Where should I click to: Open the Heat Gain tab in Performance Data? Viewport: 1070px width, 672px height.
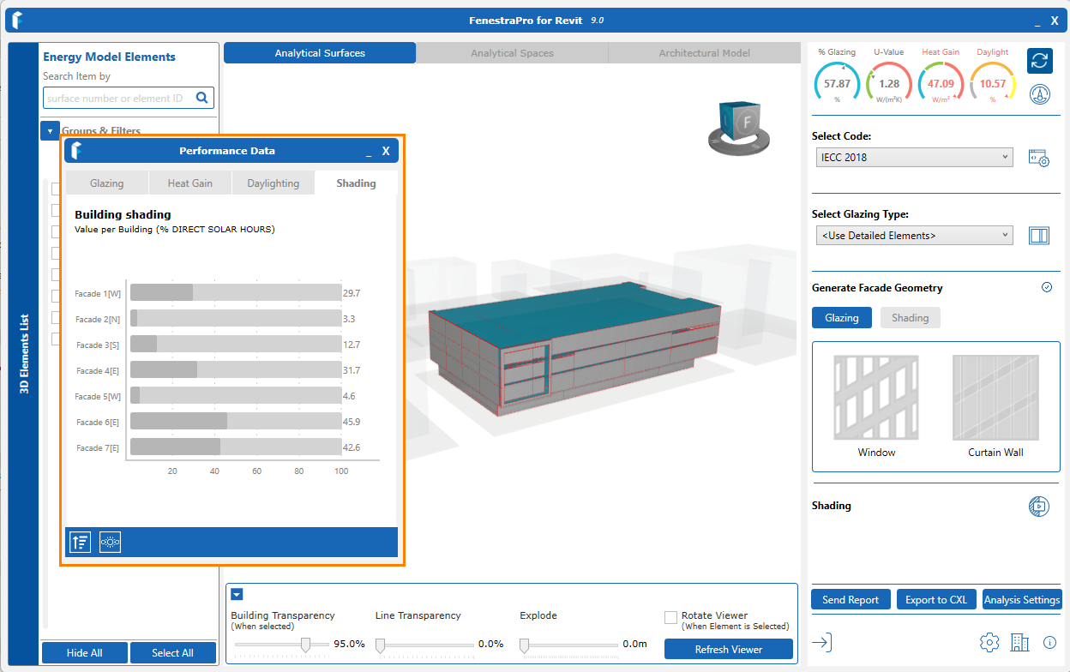tap(190, 183)
